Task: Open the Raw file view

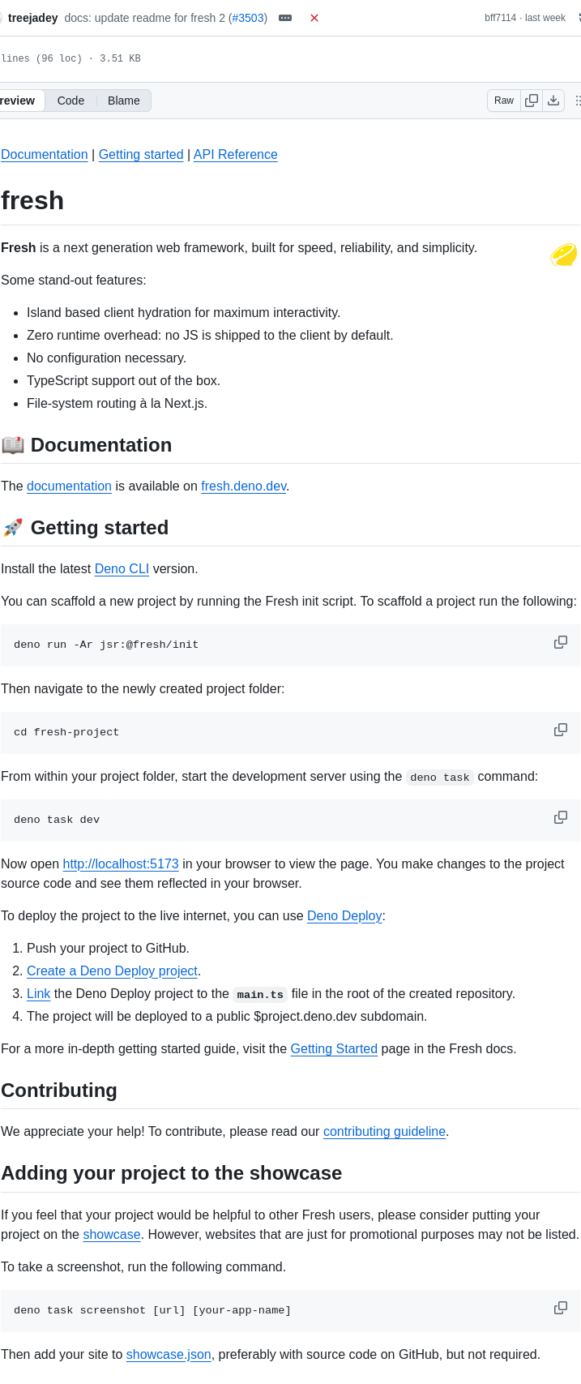Action: 504,101
